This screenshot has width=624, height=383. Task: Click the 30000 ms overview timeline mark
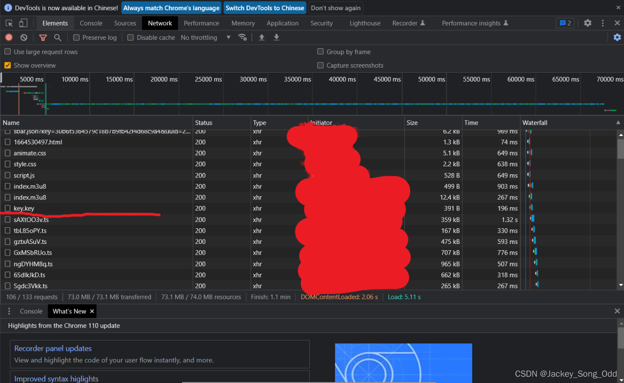[253, 79]
